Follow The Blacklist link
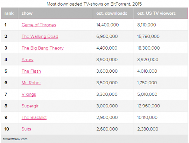 coord(34,117)
